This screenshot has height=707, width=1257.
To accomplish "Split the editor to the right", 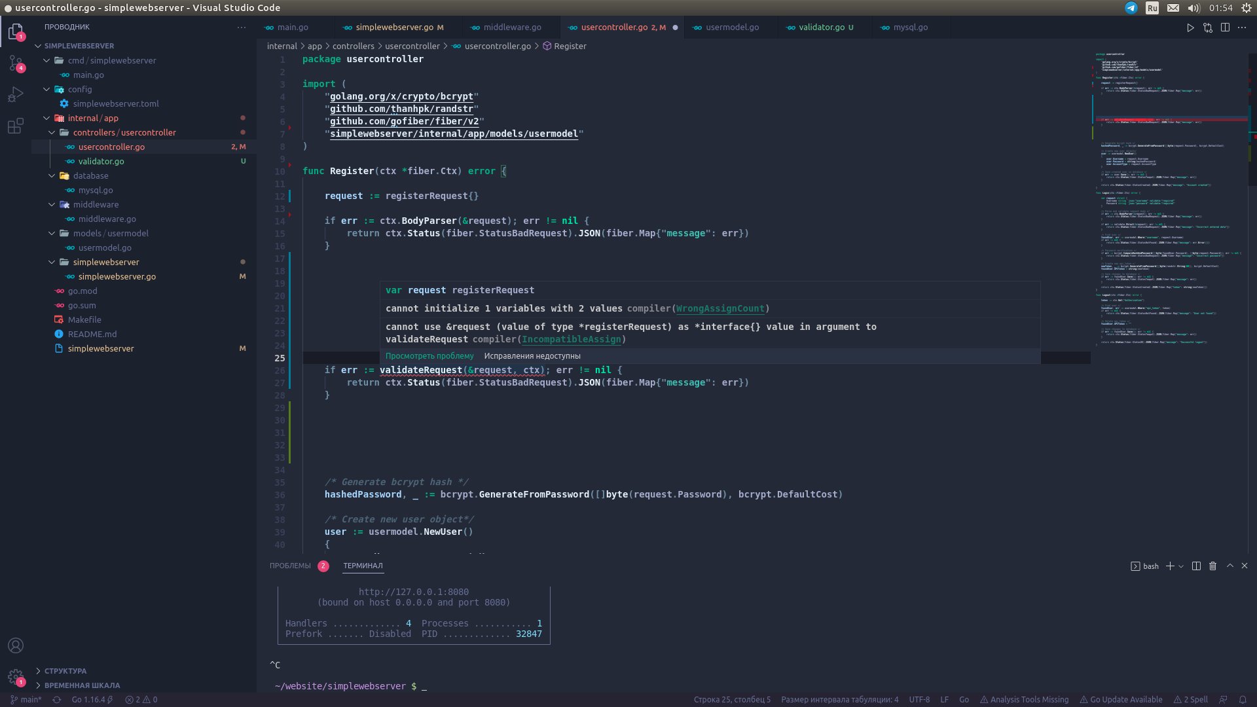I will [1225, 27].
